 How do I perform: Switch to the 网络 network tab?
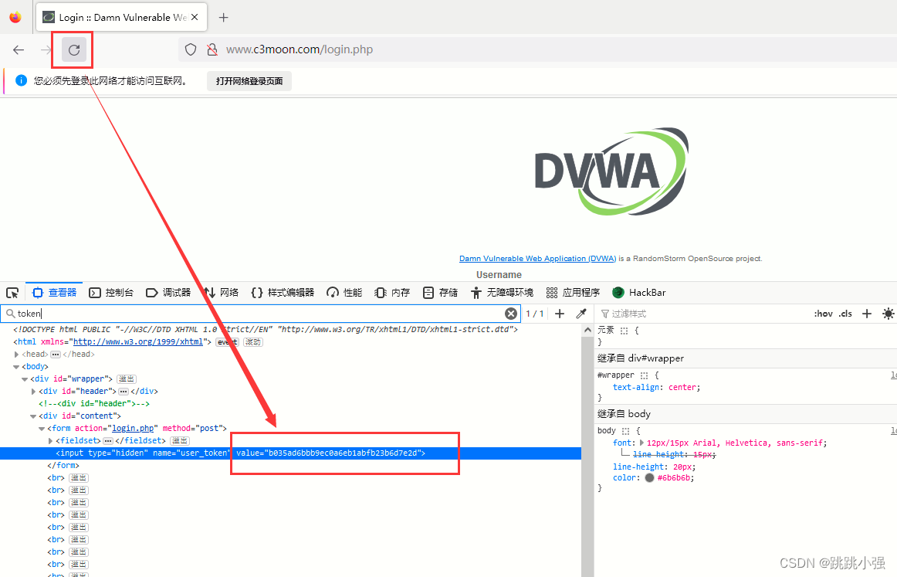(x=222, y=293)
